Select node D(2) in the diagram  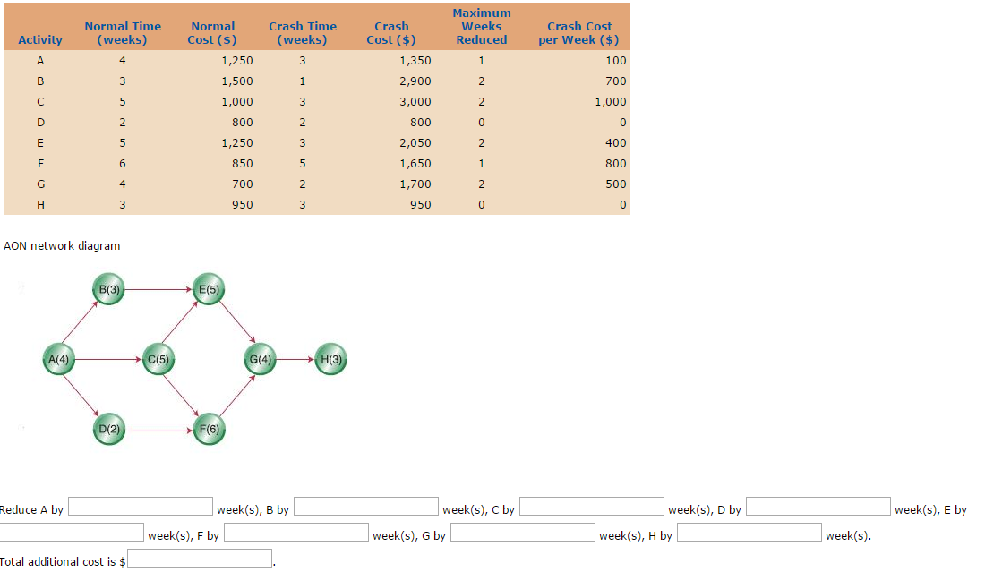click(108, 429)
